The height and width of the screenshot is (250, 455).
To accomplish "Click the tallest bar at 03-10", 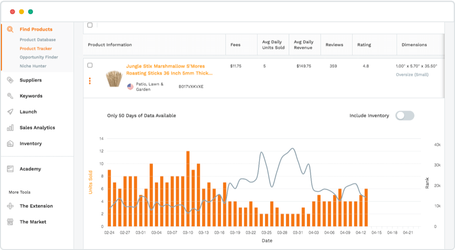I will (x=188, y=188).
